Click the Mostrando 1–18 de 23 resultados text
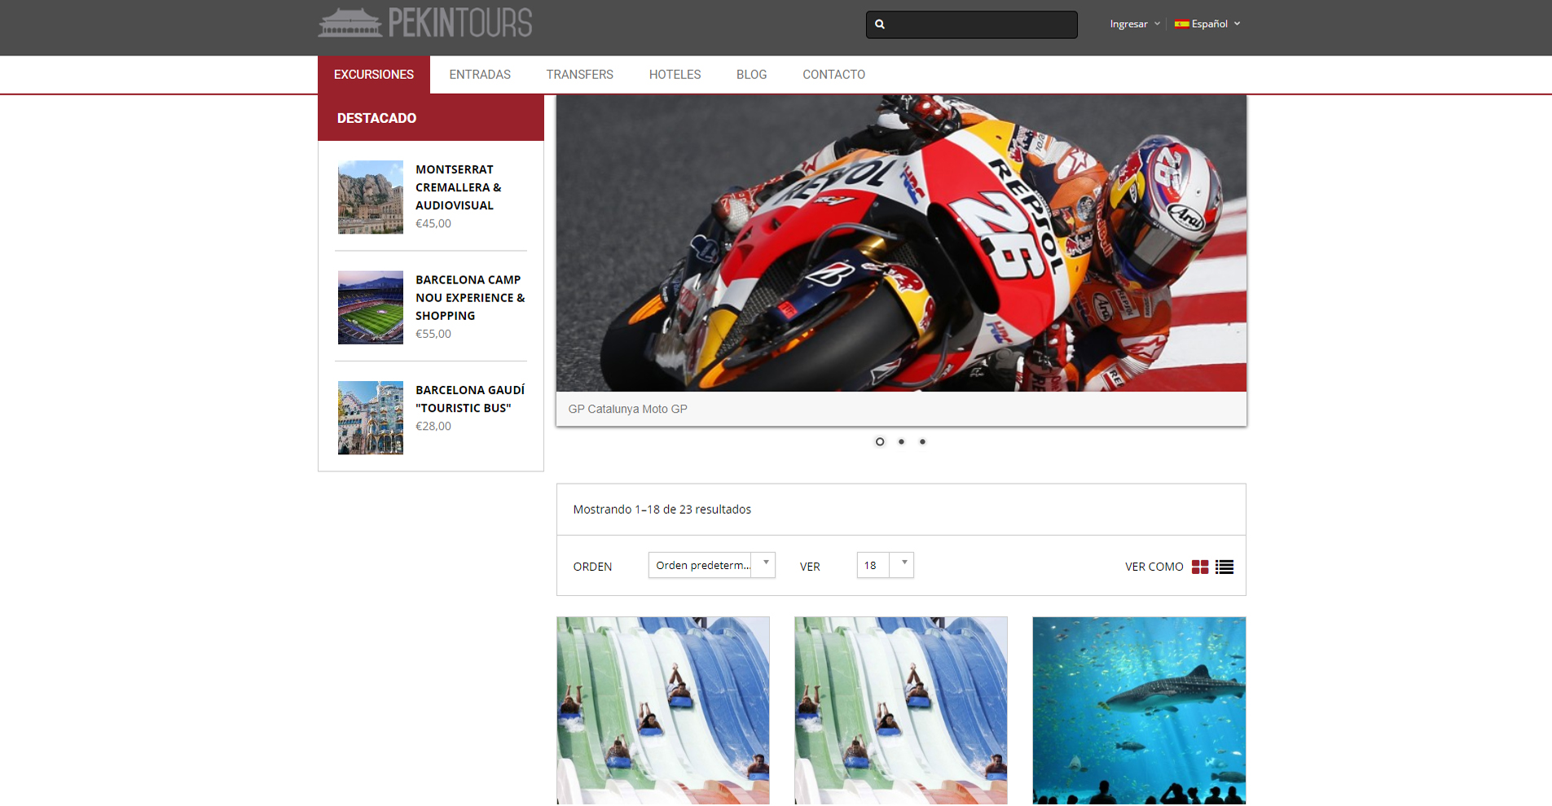 click(x=662, y=510)
